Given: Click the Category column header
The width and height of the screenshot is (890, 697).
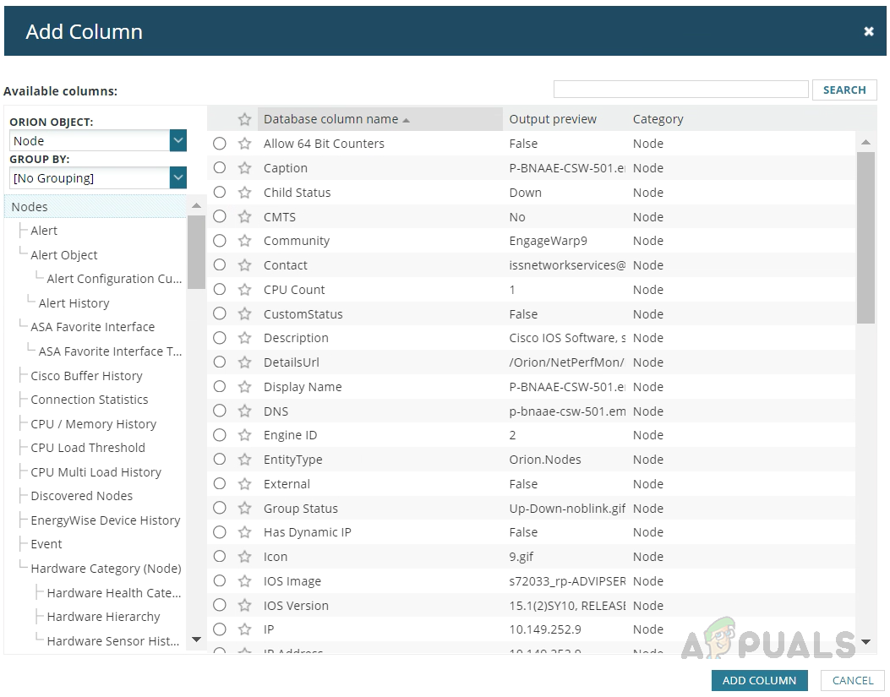Looking at the screenshot, I should 658,119.
